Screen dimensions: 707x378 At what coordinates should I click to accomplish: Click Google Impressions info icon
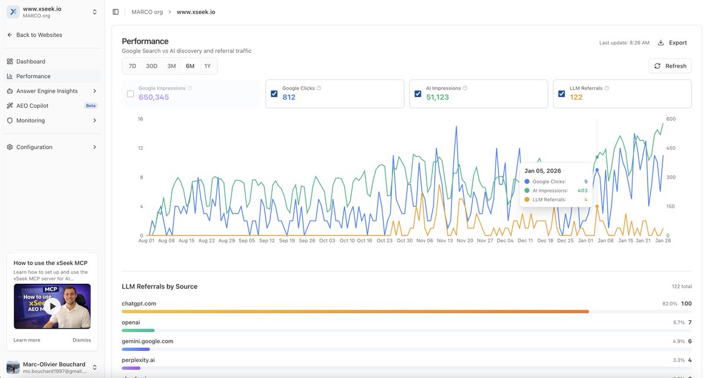(x=190, y=88)
